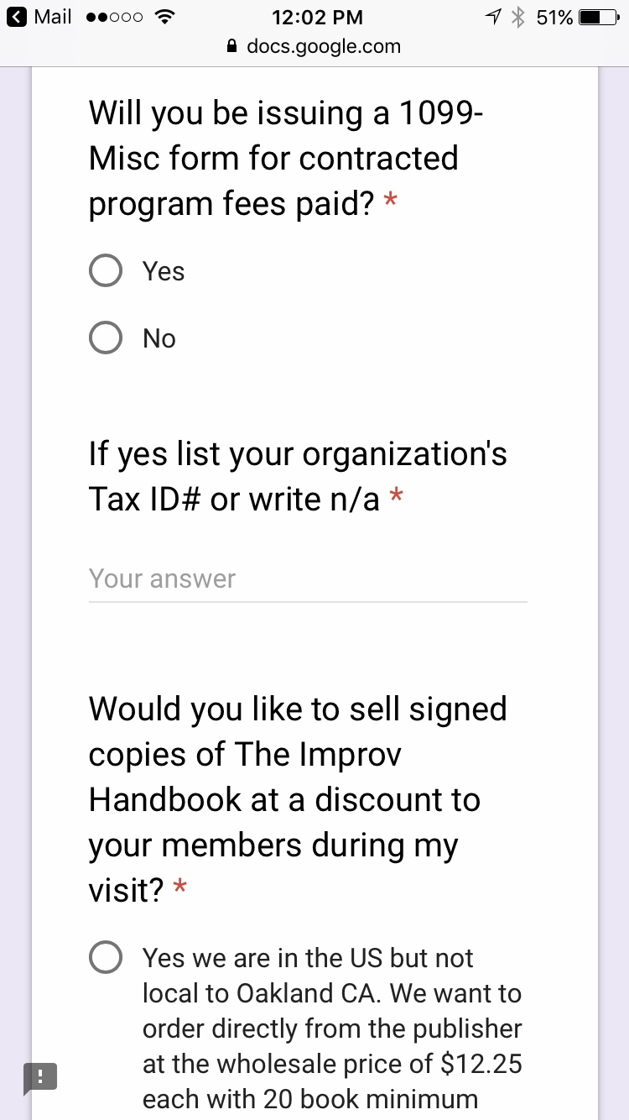Click the Improv Handbook question heading

click(x=298, y=798)
